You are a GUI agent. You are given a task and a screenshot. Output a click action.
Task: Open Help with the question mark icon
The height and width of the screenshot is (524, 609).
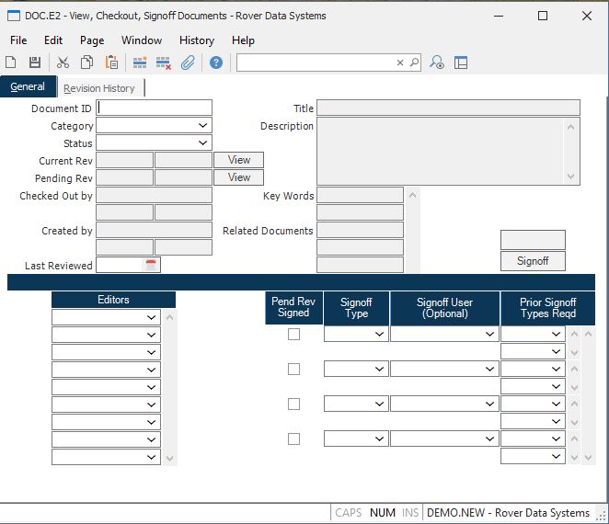tap(216, 63)
